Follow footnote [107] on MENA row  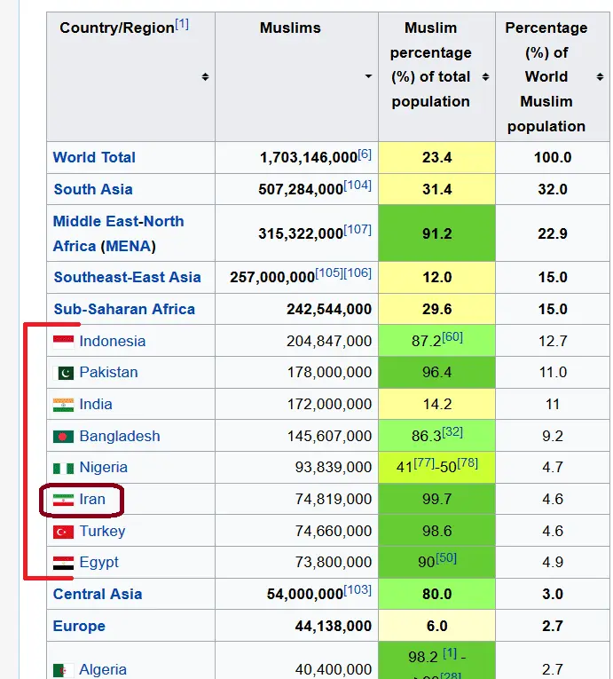click(x=358, y=230)
